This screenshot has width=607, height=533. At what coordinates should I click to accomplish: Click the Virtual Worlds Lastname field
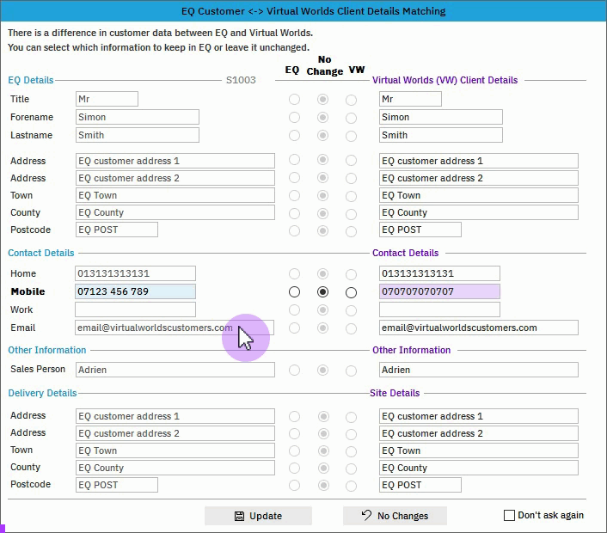tap(440, 135)
